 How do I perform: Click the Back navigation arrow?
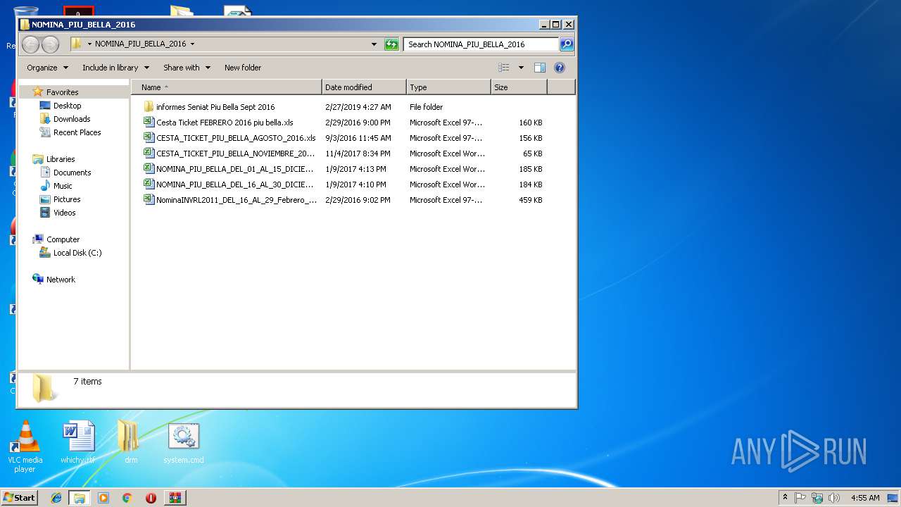point(30,44)
